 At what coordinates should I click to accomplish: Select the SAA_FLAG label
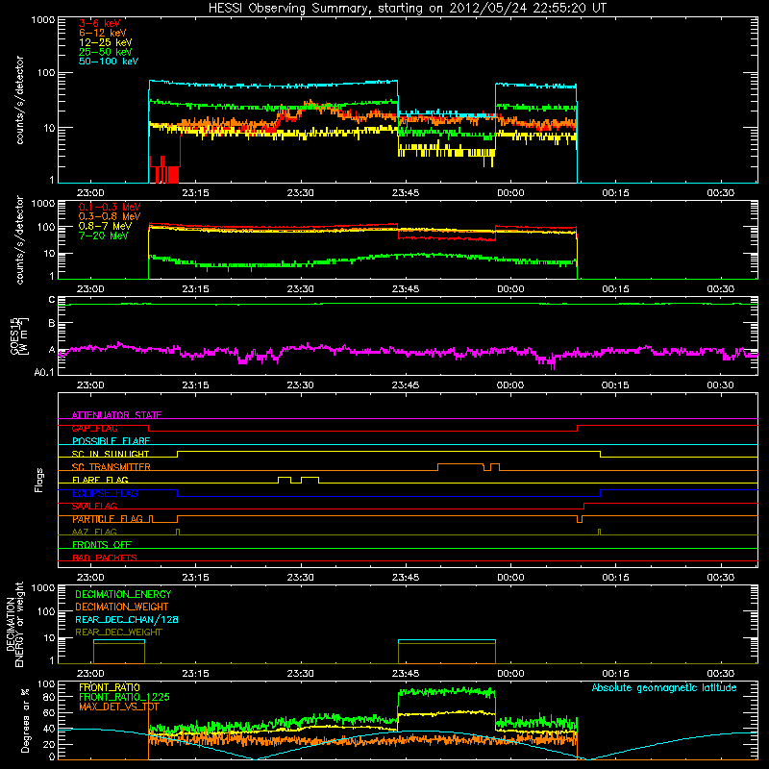click(94, 506)
